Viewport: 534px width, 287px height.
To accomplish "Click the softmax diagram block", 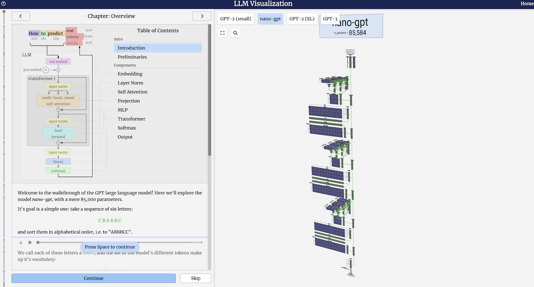I will click(x=58, y=171).
